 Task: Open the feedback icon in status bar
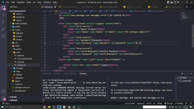[186, 104]
